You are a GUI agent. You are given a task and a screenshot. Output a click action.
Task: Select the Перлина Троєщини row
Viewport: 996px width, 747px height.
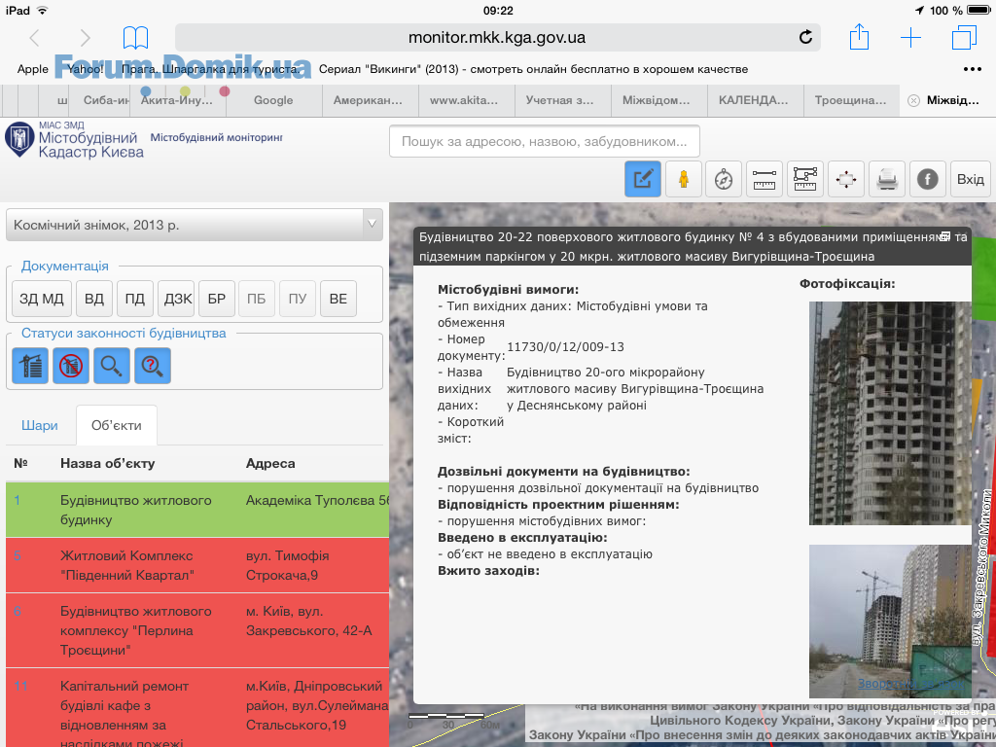coord(197,630)
